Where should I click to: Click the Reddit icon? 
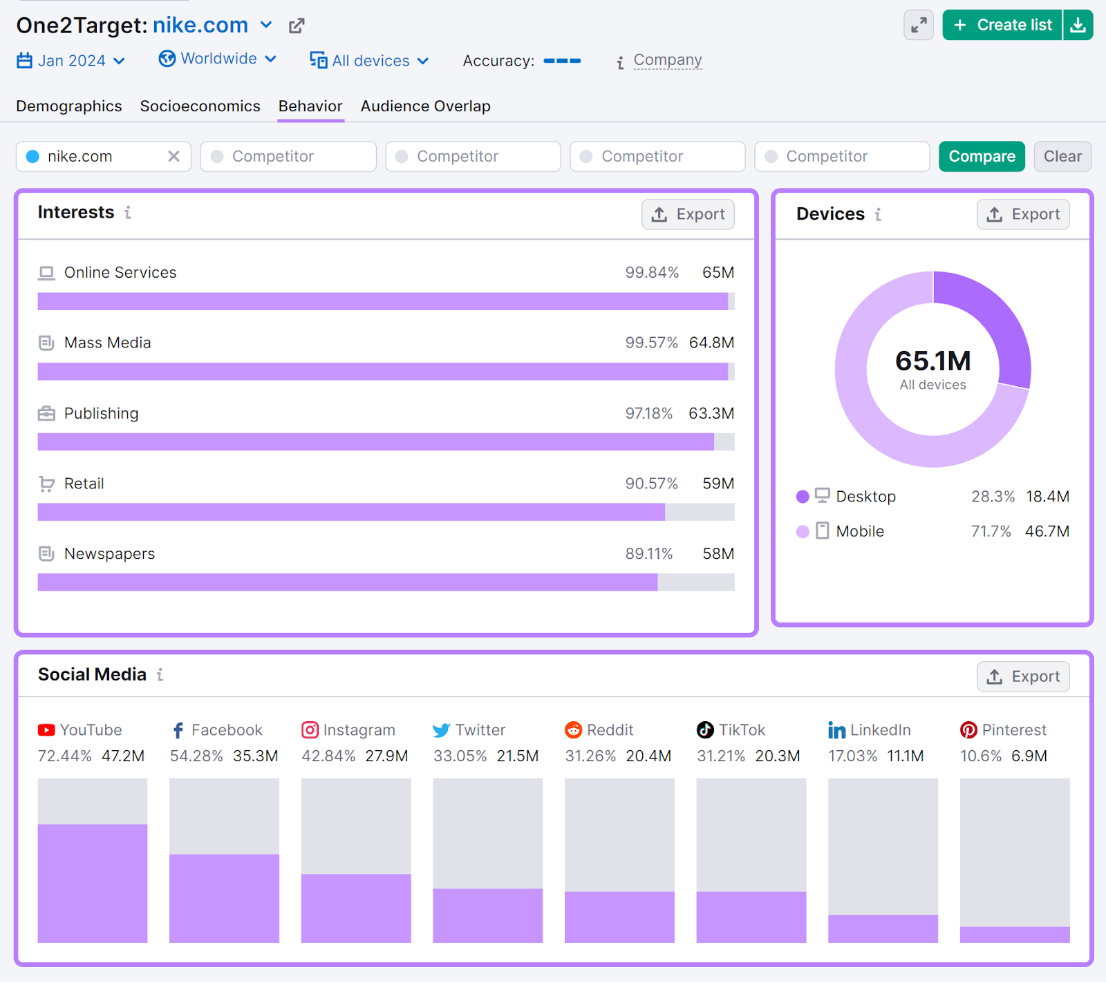click(x=573, y=730)
